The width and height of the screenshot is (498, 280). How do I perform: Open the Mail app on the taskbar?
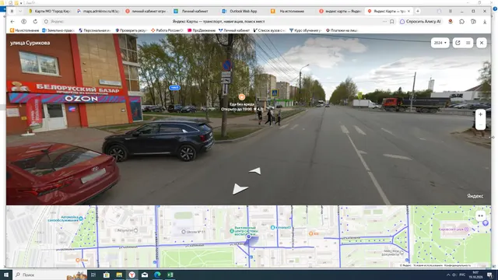[145, 275]
